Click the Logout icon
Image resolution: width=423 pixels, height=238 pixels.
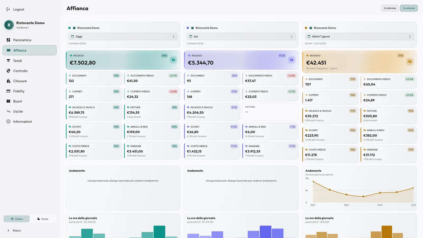tap(8, 9)
